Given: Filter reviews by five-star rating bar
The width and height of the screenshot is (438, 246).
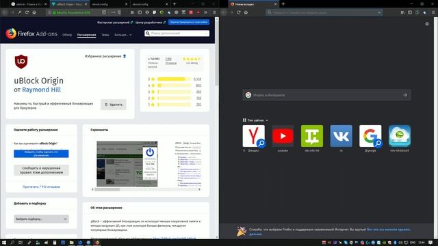Looking at the screenshot, I should point(175,79).
